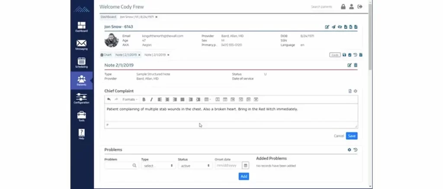The image size is (443, 189).
Task: Click the history icon on chart bar
Action: pos(356,55)
